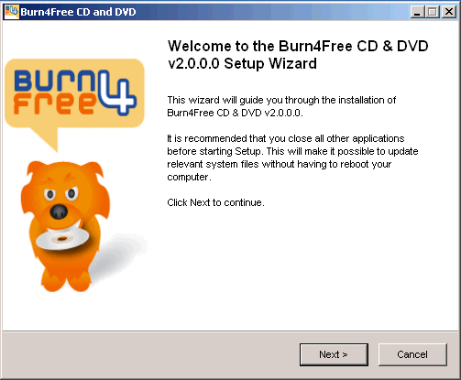The width and height of the screenshot is (461, 380).
Task: Click the Welcome Setup Wizard heading
Action: pos(298,55)
